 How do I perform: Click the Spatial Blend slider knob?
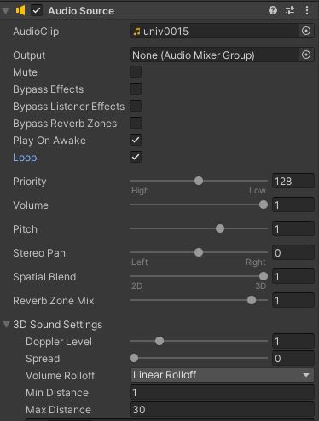click(x=264, y=276)
